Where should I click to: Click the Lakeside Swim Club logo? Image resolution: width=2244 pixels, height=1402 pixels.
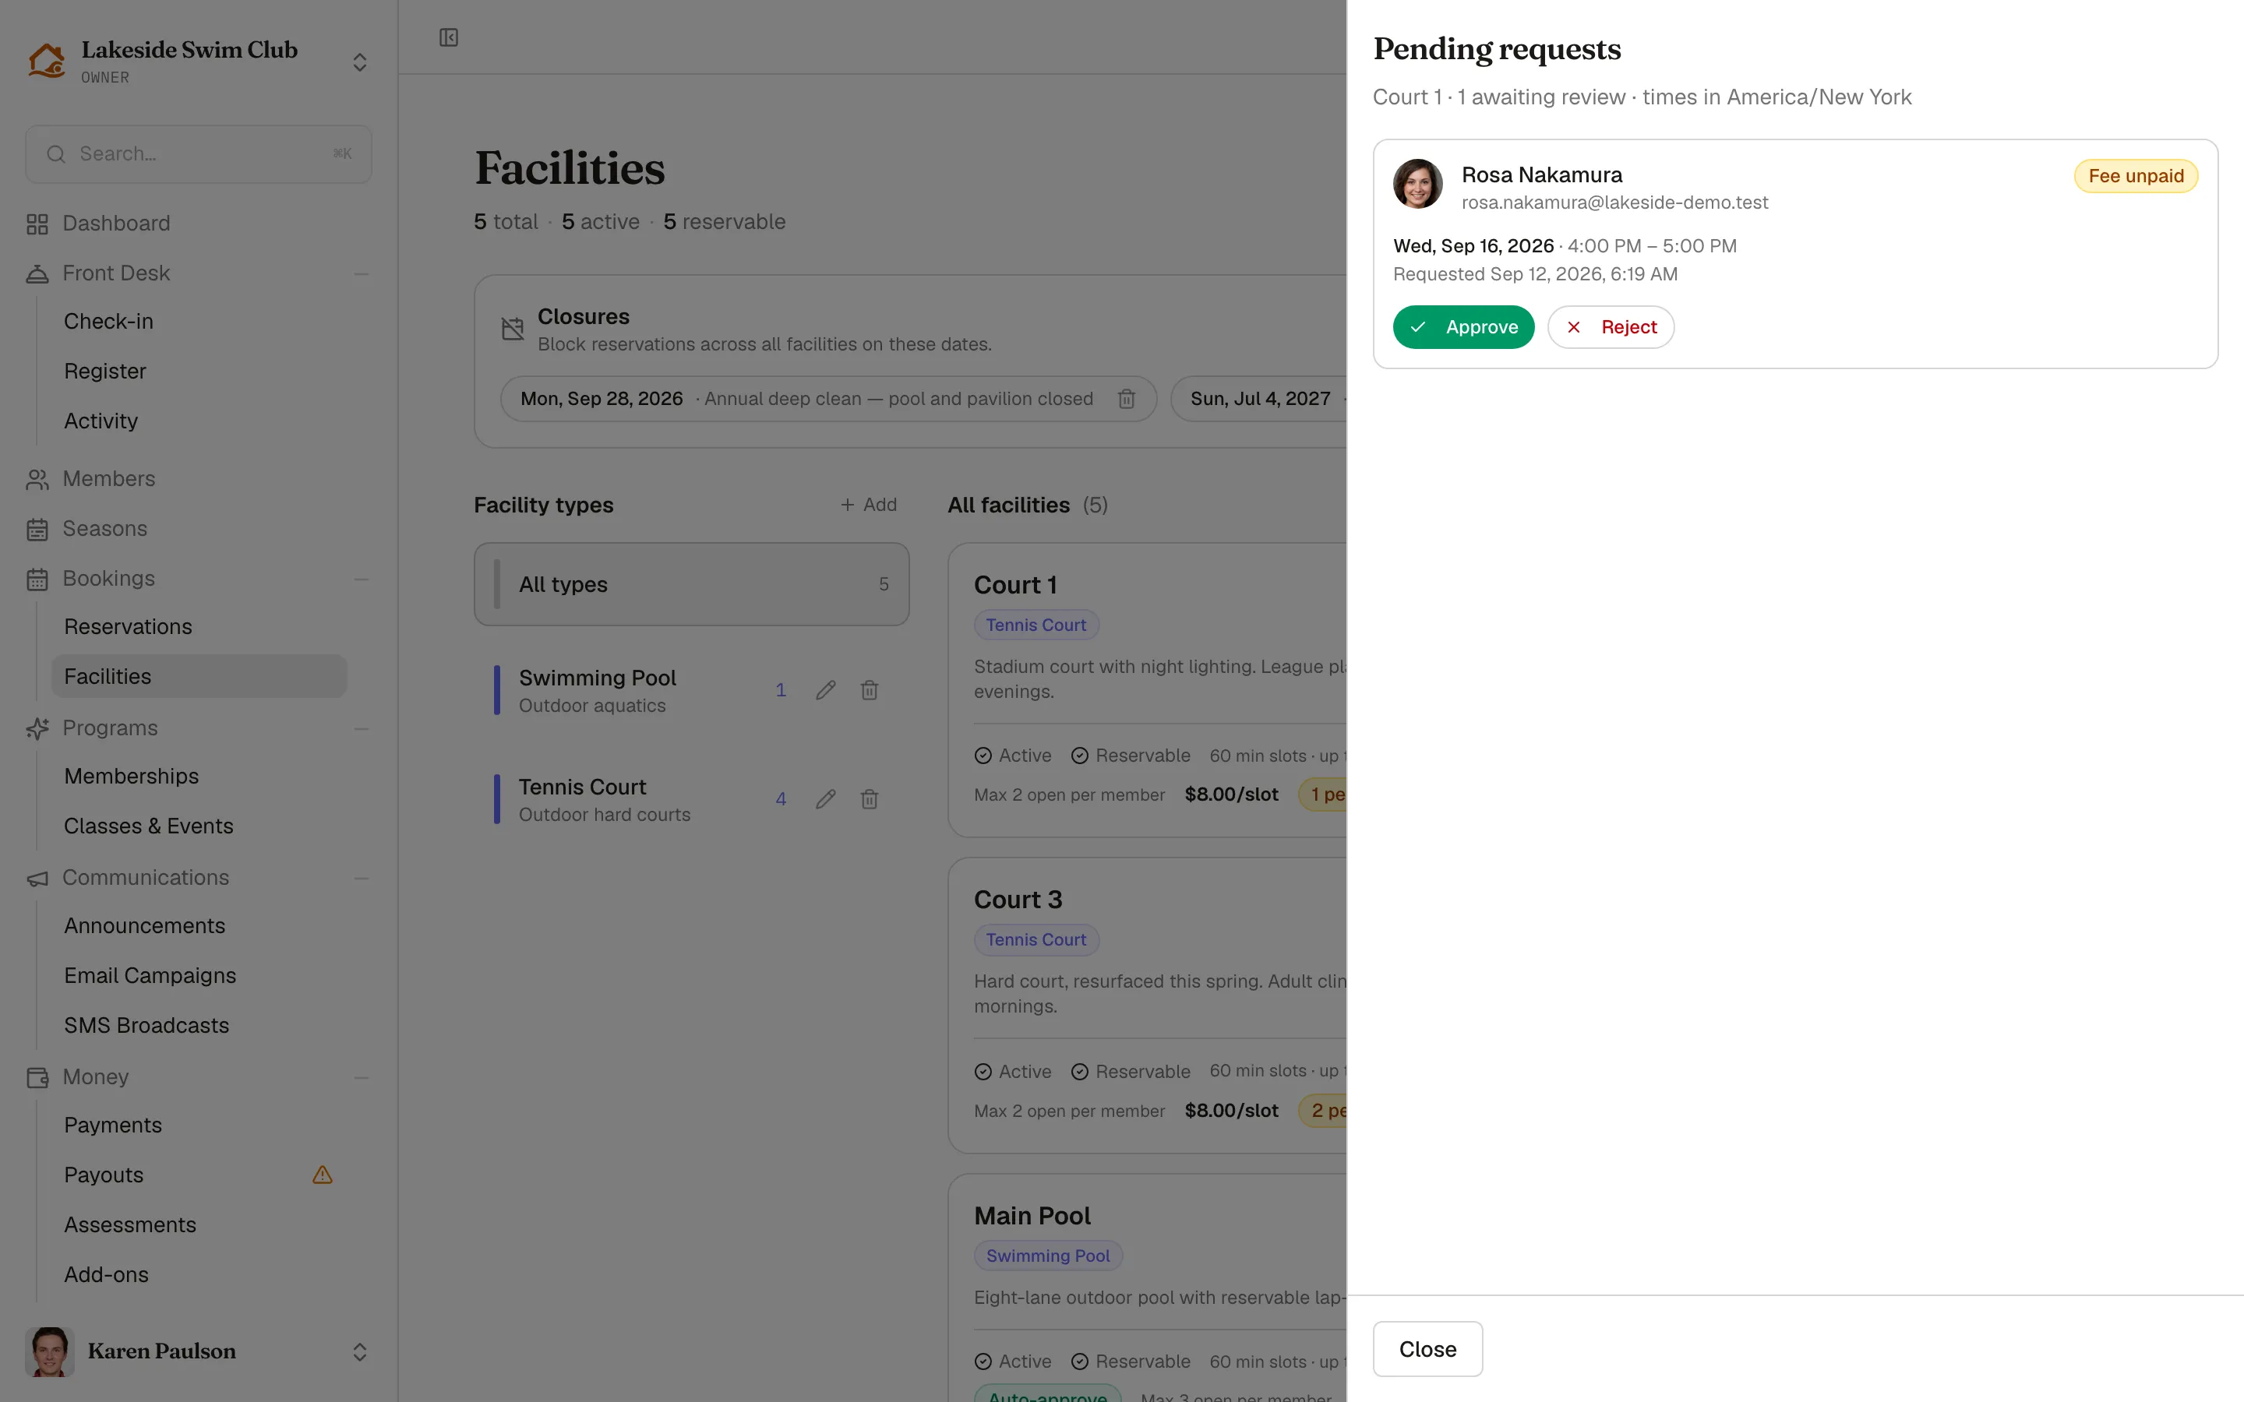click(x=47, y=62)
